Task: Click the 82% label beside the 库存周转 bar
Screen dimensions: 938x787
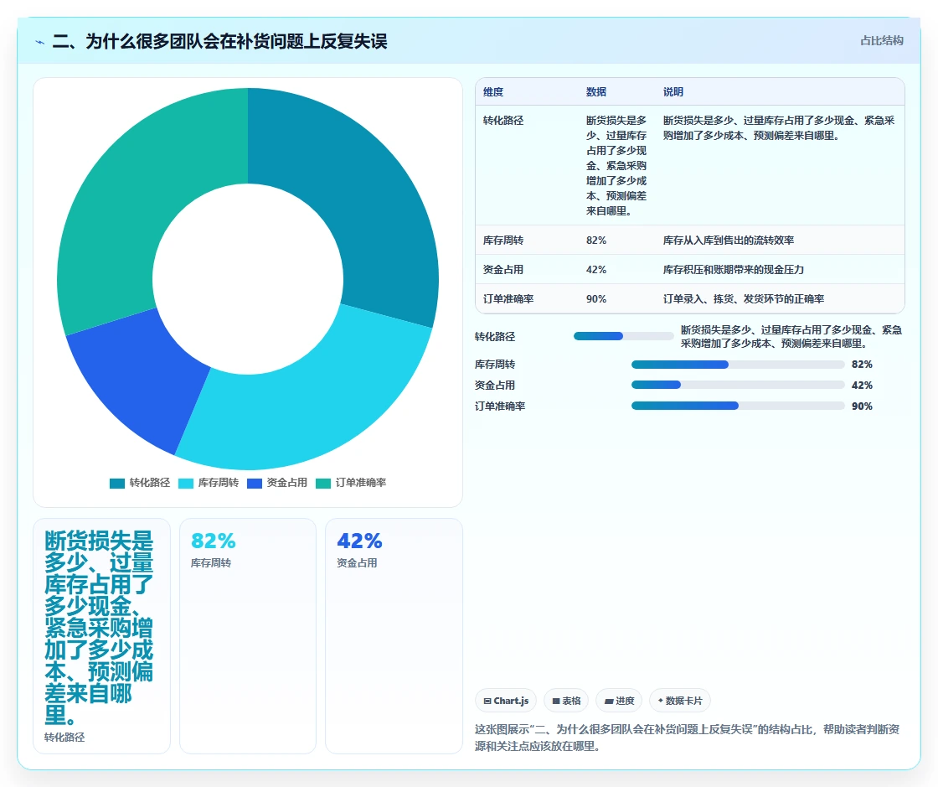Action: point(862,365)
